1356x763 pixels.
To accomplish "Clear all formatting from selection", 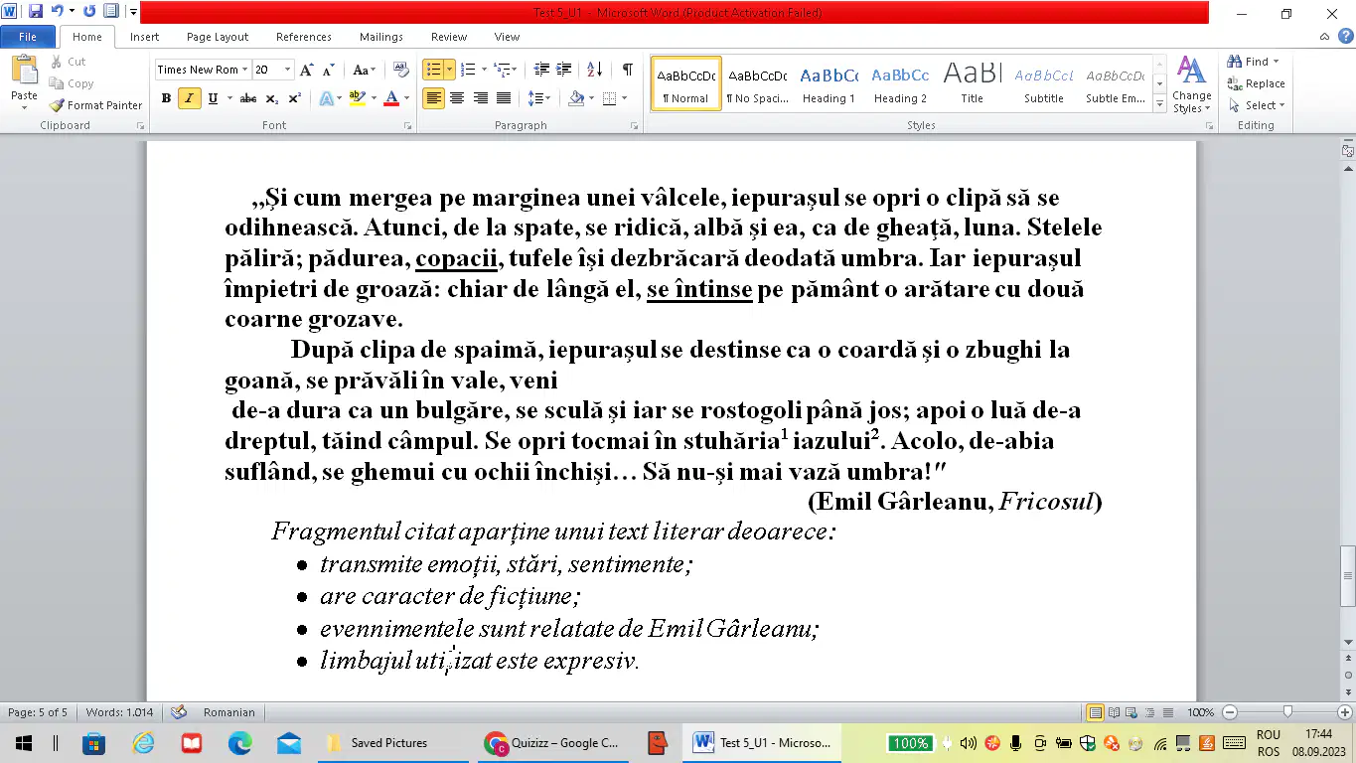I will (401, 70).
